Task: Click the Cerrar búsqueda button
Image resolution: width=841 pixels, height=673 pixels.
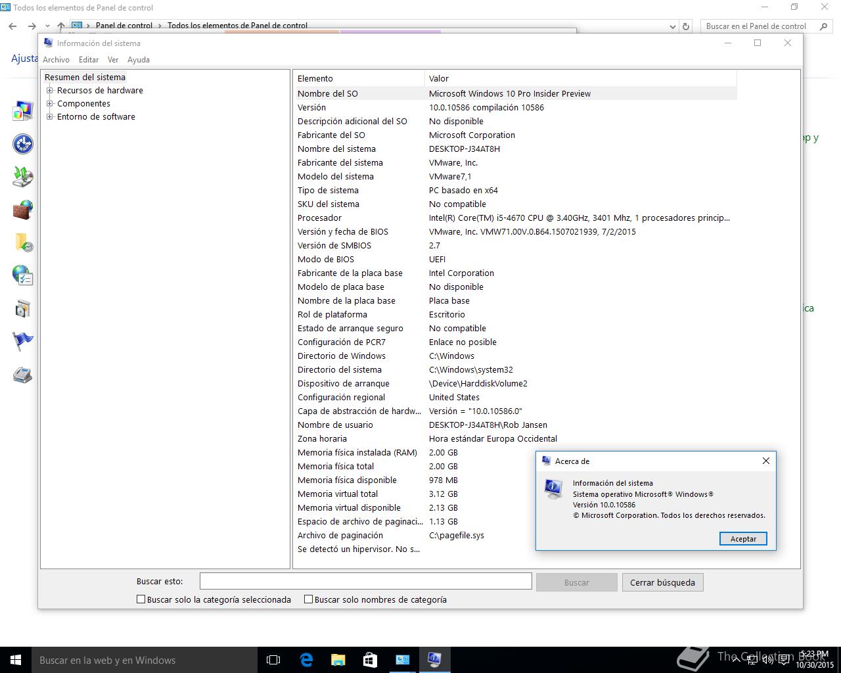Action: tap(662, 582)
